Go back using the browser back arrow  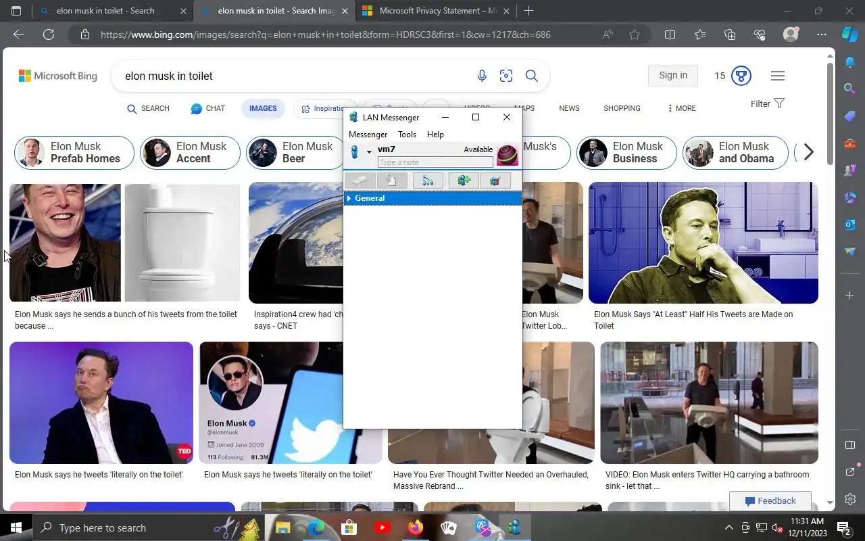pos(19,34)
